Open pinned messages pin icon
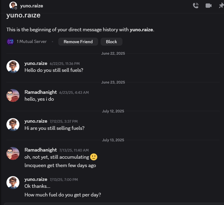This screenshot has width=224, height=205. 221,6
